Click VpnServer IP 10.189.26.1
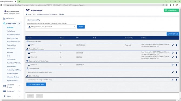The image size is (181, 101). click(x=80, y=65)
